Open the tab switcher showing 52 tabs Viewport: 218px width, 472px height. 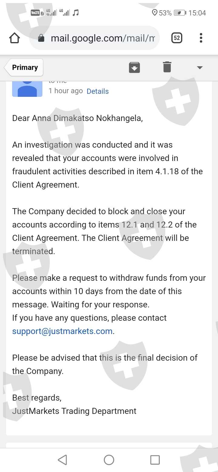coord(177,38)
